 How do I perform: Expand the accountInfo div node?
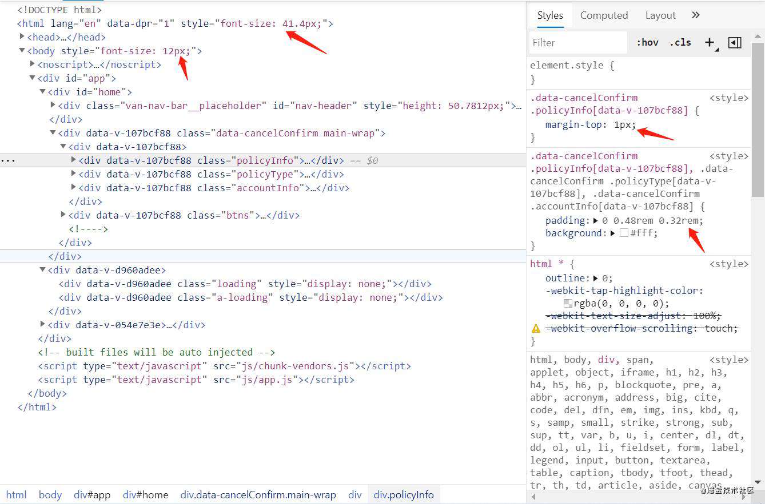click(x=73, y=187)
